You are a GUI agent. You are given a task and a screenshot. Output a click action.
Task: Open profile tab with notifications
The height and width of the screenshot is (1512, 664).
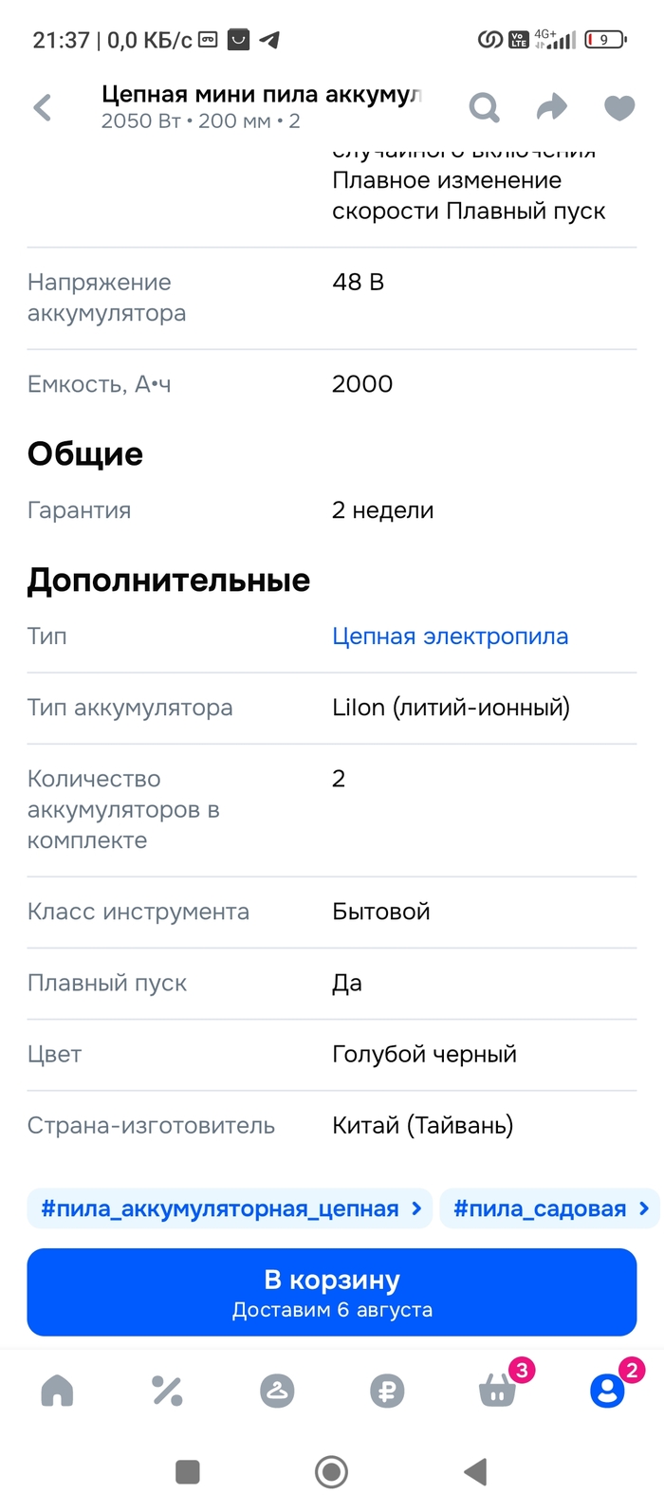607,1392
